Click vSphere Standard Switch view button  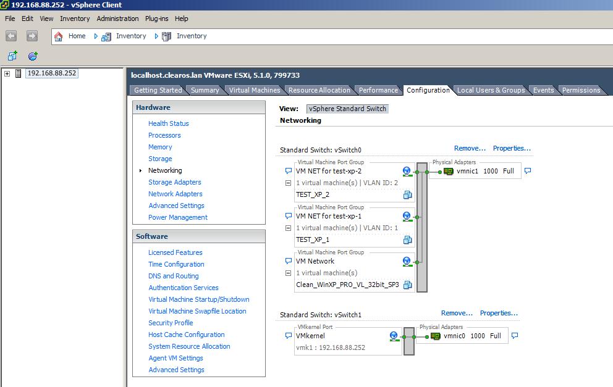tap(347, 109)
